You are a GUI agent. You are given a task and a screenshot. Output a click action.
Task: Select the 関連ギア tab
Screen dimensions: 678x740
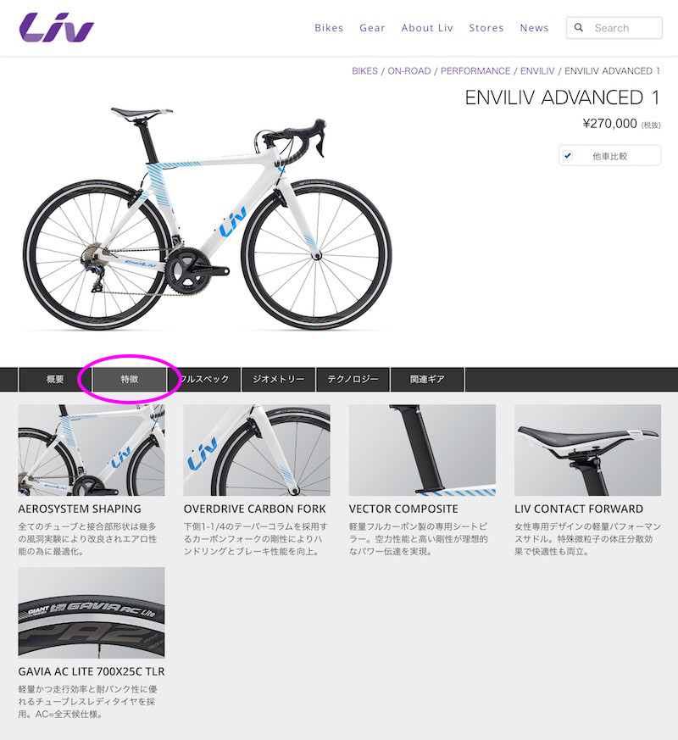427,379
